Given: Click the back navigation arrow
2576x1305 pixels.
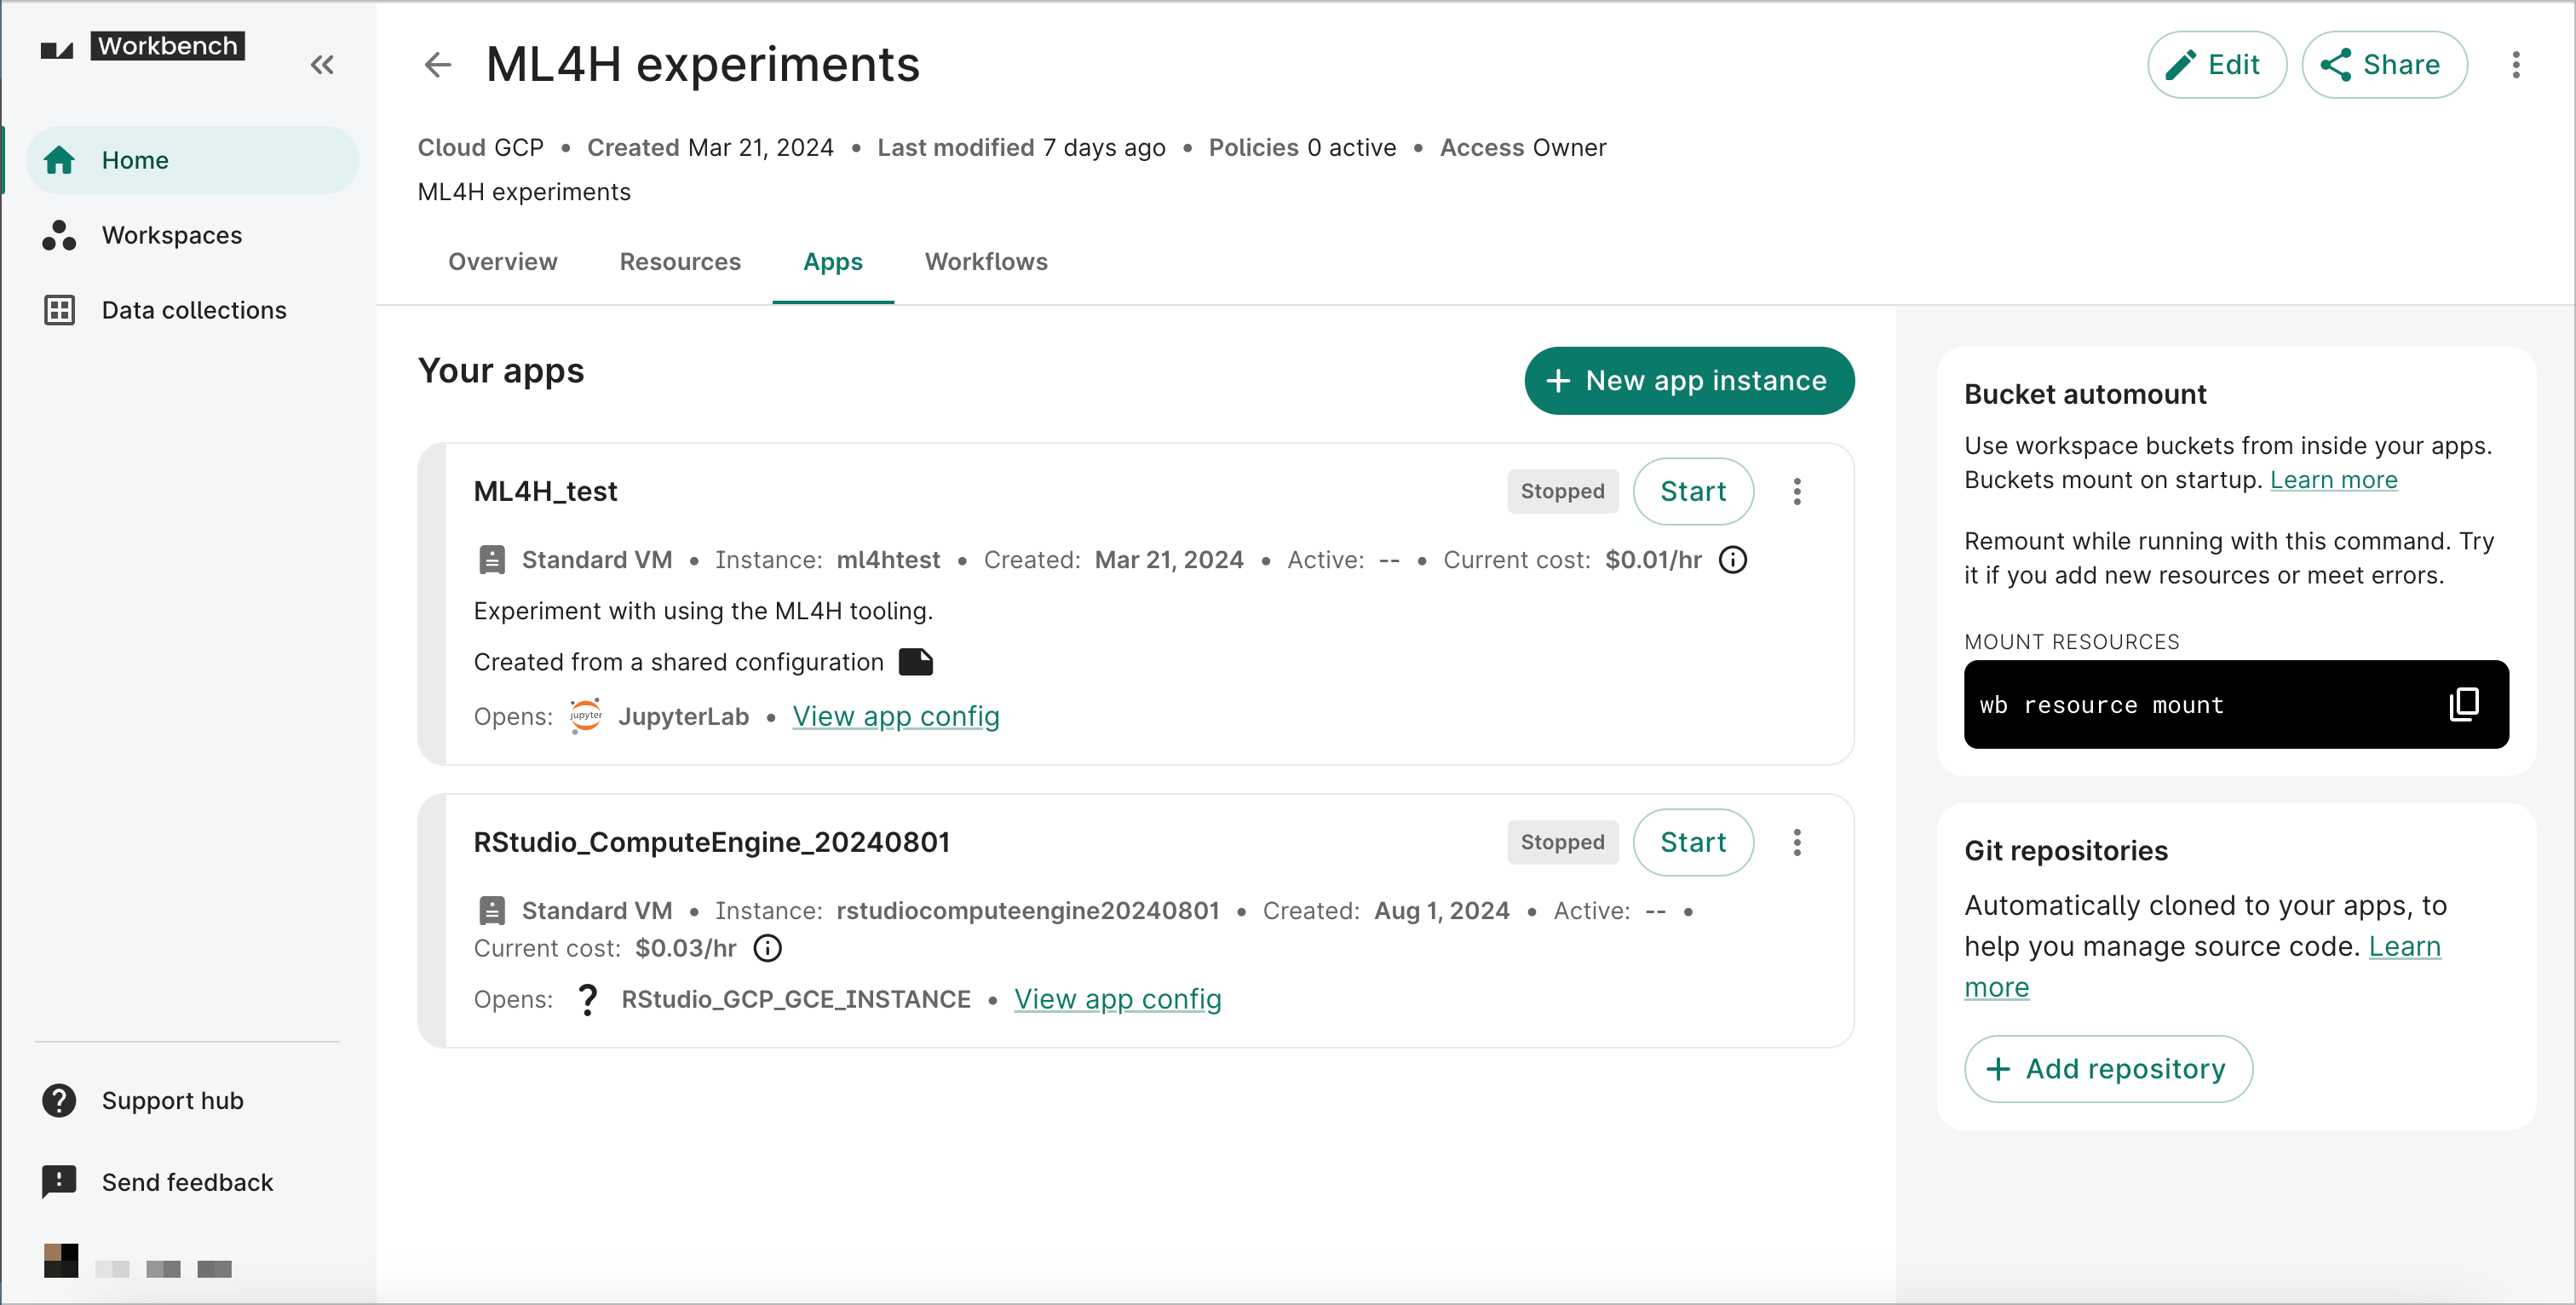Looking at the screenshot, I should [x=438, y=65].
